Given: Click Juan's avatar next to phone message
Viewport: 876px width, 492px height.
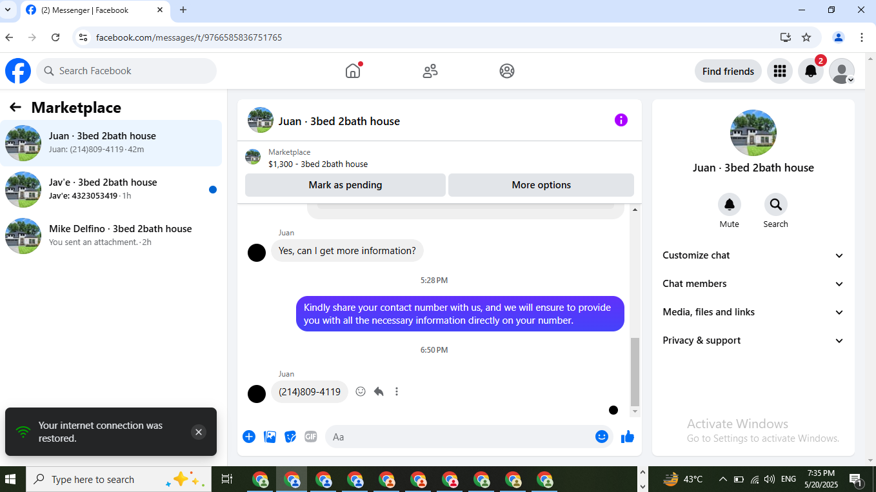Looking at the screenshot, I should tap(257, 394).
